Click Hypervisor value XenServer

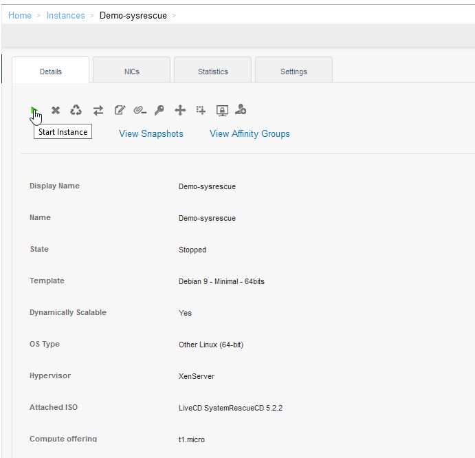click(x=197, y=376)
